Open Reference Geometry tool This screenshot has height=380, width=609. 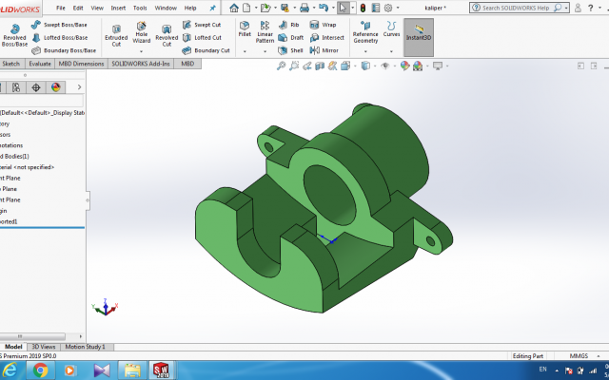365,31
